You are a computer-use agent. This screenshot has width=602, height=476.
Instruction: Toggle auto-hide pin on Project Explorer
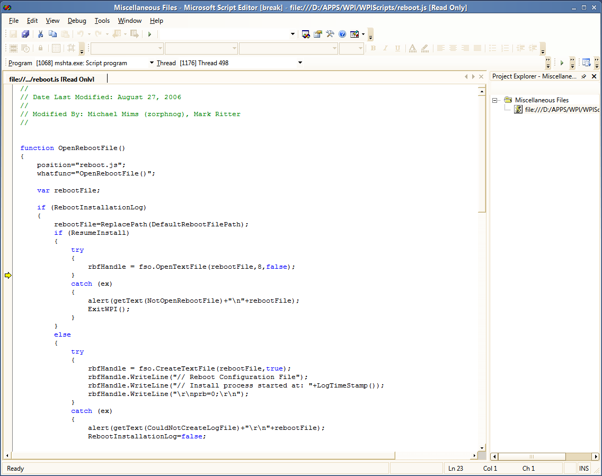click(584, 76)
